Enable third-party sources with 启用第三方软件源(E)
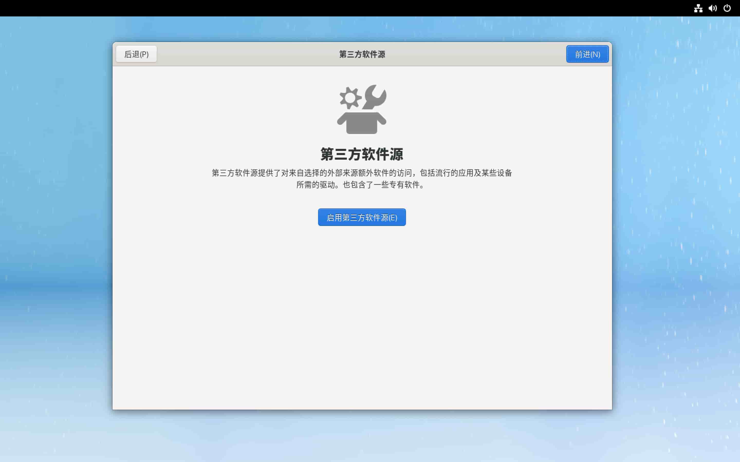Viewport: 740px width, 462px height. click(362, 217)
